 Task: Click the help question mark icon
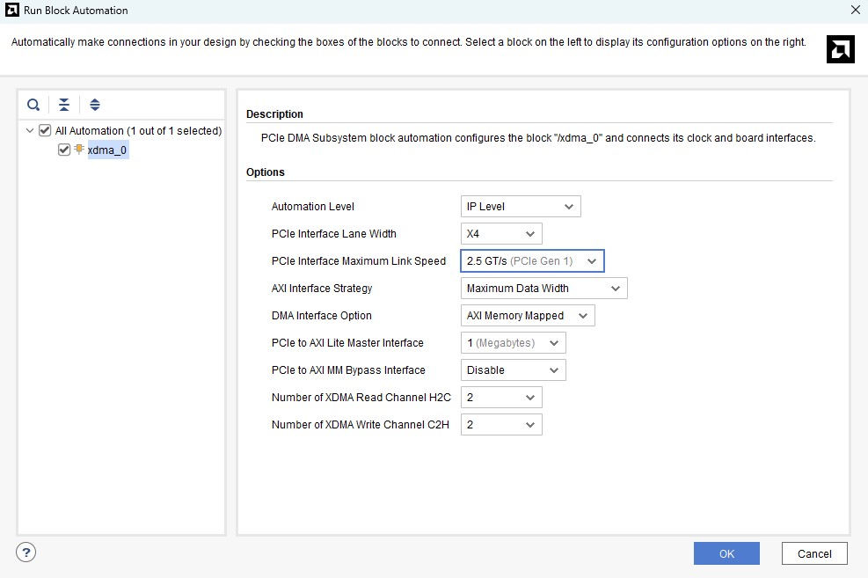(x=26, y=552)
